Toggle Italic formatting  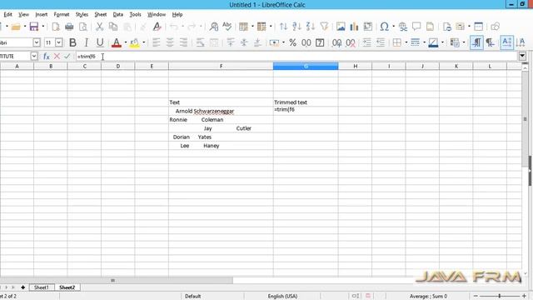(87, 42)
